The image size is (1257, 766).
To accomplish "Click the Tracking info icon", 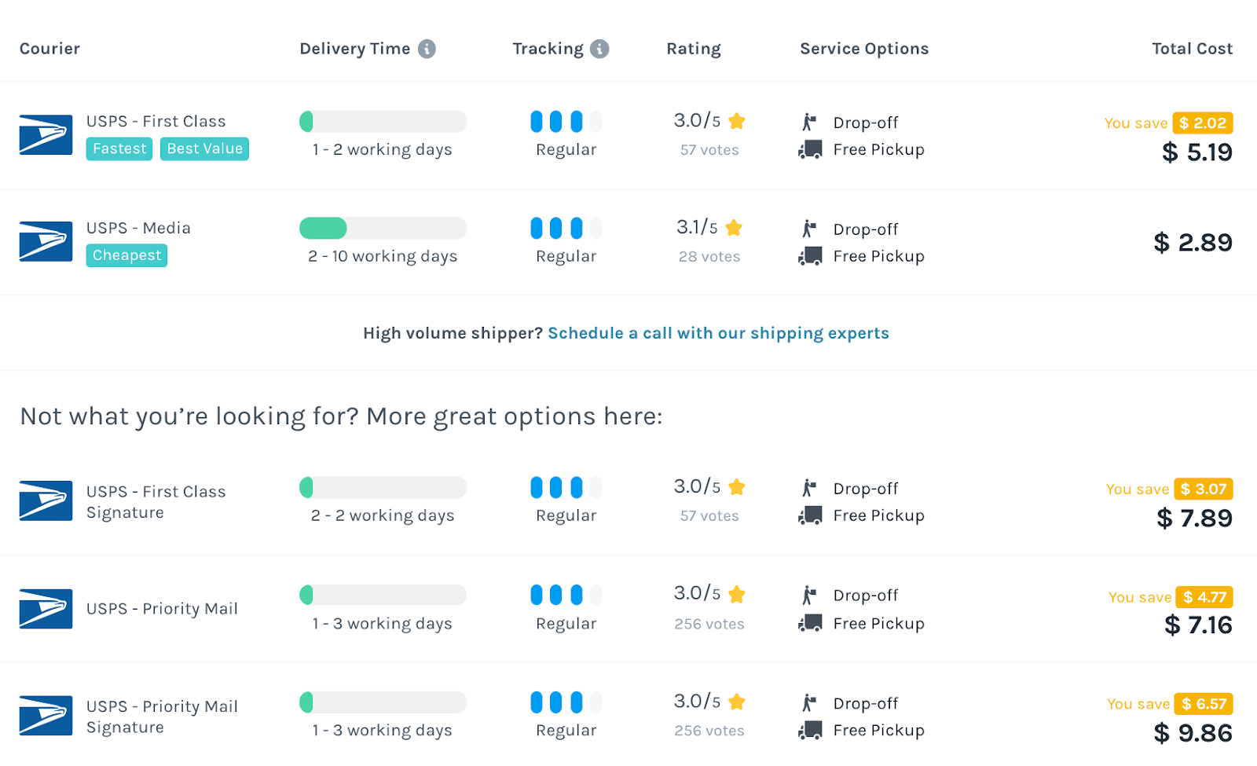I will [x=599, y=49].
